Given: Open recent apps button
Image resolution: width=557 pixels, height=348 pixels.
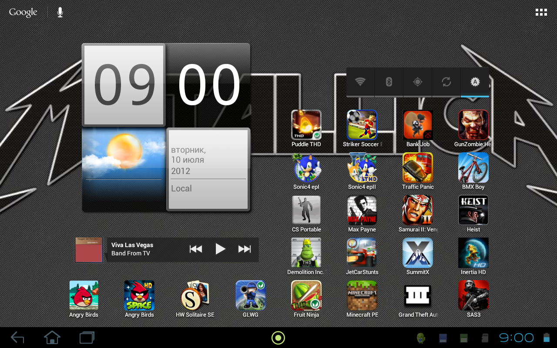Looking at the screenshot, I should pyautogui.click(x=87, y=338).
